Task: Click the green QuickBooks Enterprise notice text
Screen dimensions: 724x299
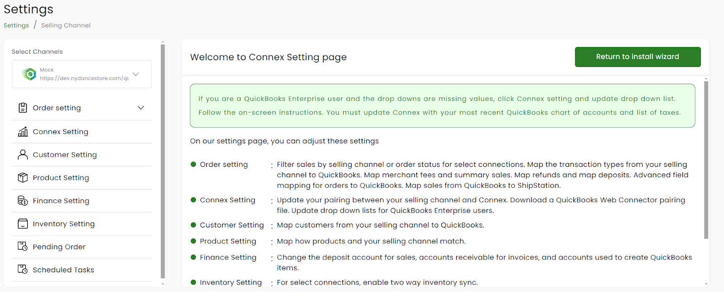Action: [x=439, y=105]
